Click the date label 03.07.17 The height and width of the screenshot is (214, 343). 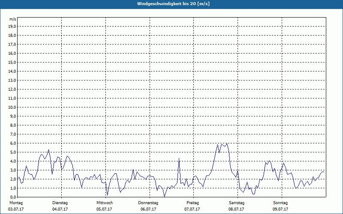16,209
